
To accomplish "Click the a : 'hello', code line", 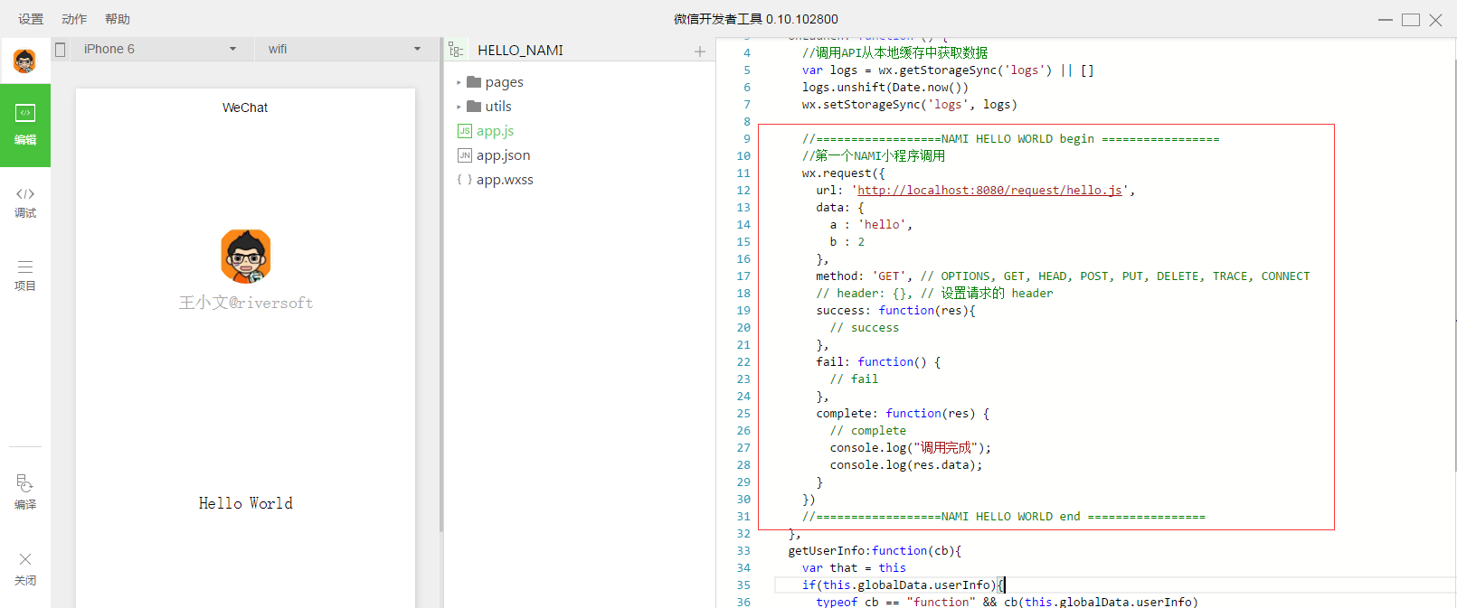I will click(x=871, y=225).
